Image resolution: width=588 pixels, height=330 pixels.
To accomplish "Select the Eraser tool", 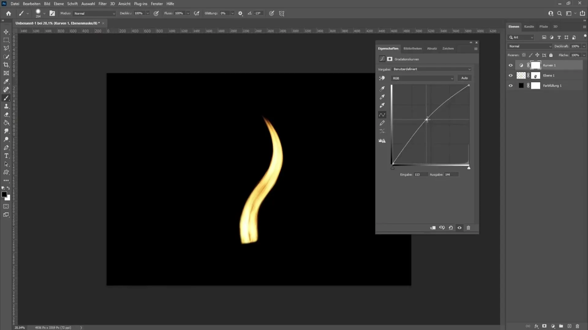I will coord(6,115).
